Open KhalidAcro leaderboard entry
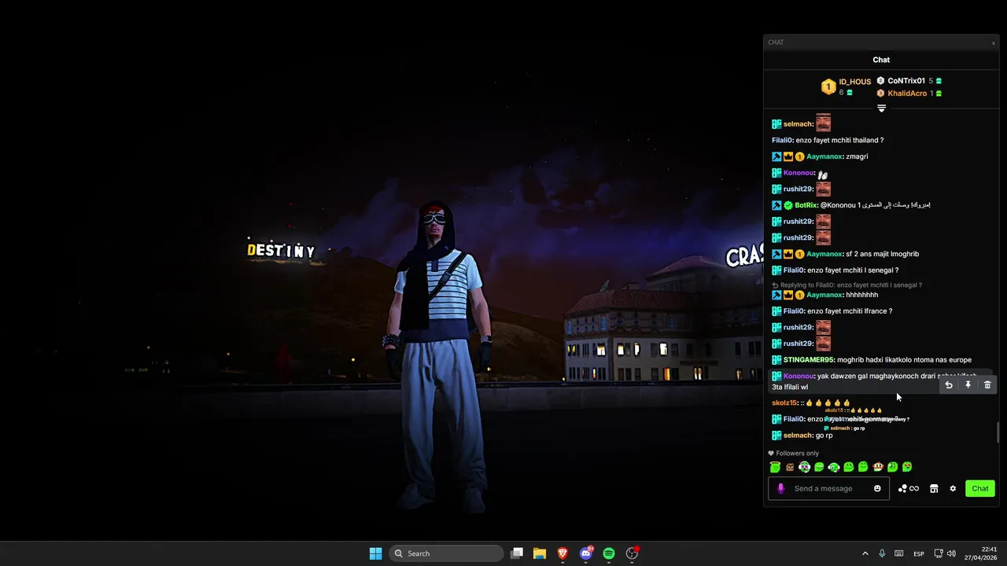 (907, 94)
